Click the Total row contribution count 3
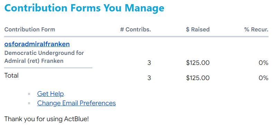 (149, 78)
